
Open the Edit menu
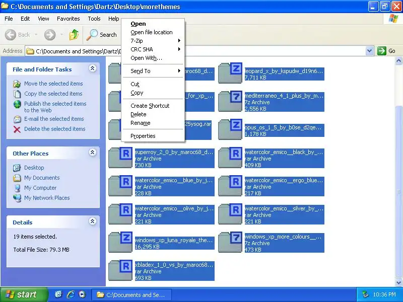[x=25, y=19]
